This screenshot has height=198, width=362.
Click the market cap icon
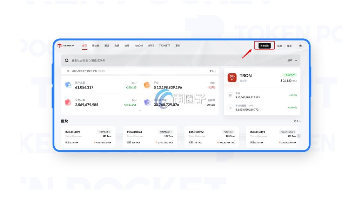coord(230,95)
